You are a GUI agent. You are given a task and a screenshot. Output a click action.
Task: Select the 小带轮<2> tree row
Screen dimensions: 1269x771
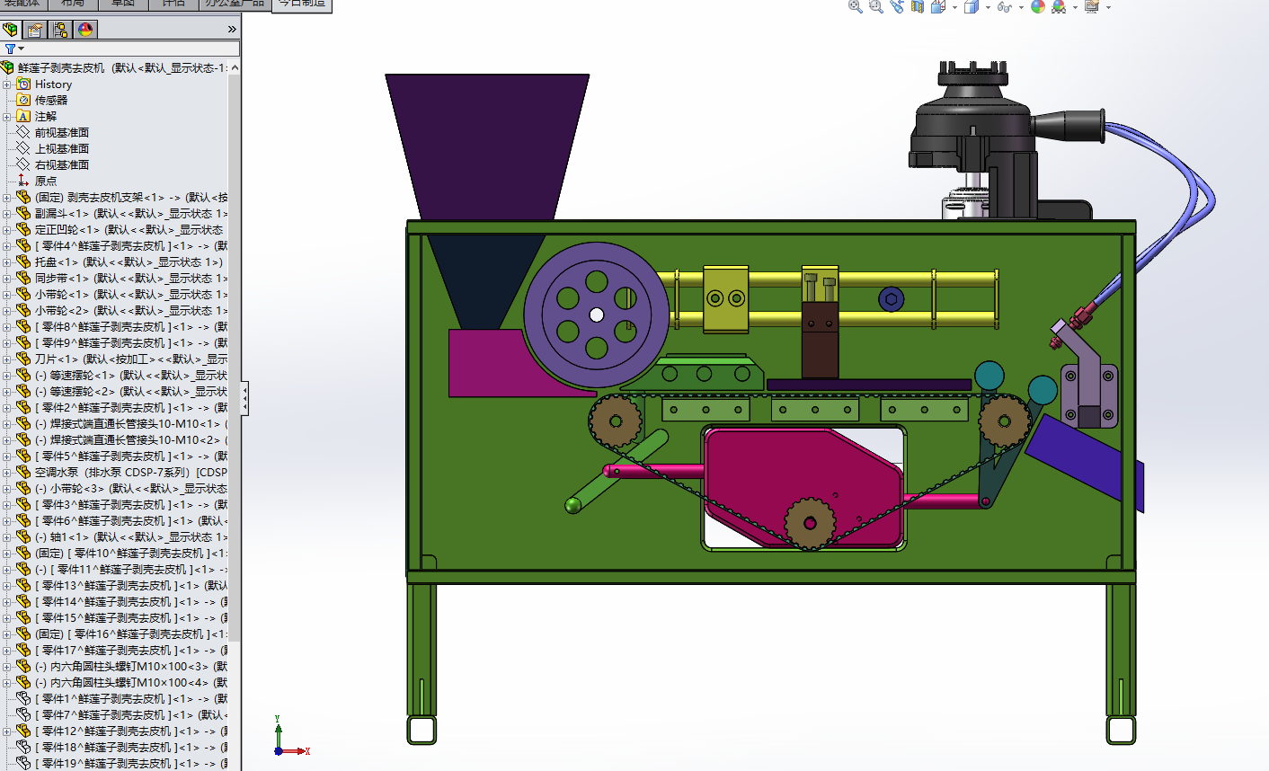click(121, 310)
